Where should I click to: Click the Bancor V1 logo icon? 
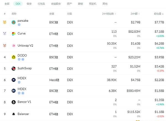[x=14, y=102]
